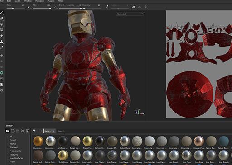The height and width of the screenshot is (165, 232).
Task: Select the Project shelf category
Action: 13,140
